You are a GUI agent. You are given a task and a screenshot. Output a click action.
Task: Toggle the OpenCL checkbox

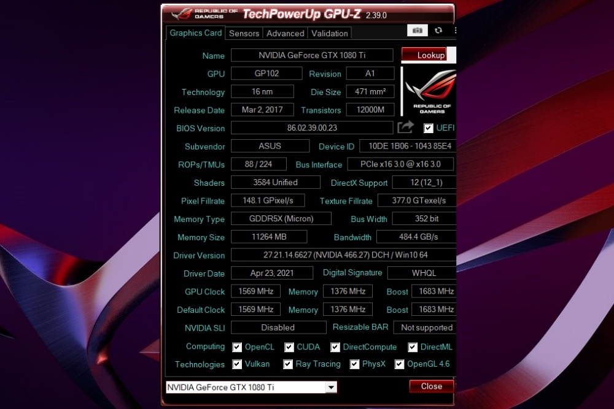coord(237,347)
